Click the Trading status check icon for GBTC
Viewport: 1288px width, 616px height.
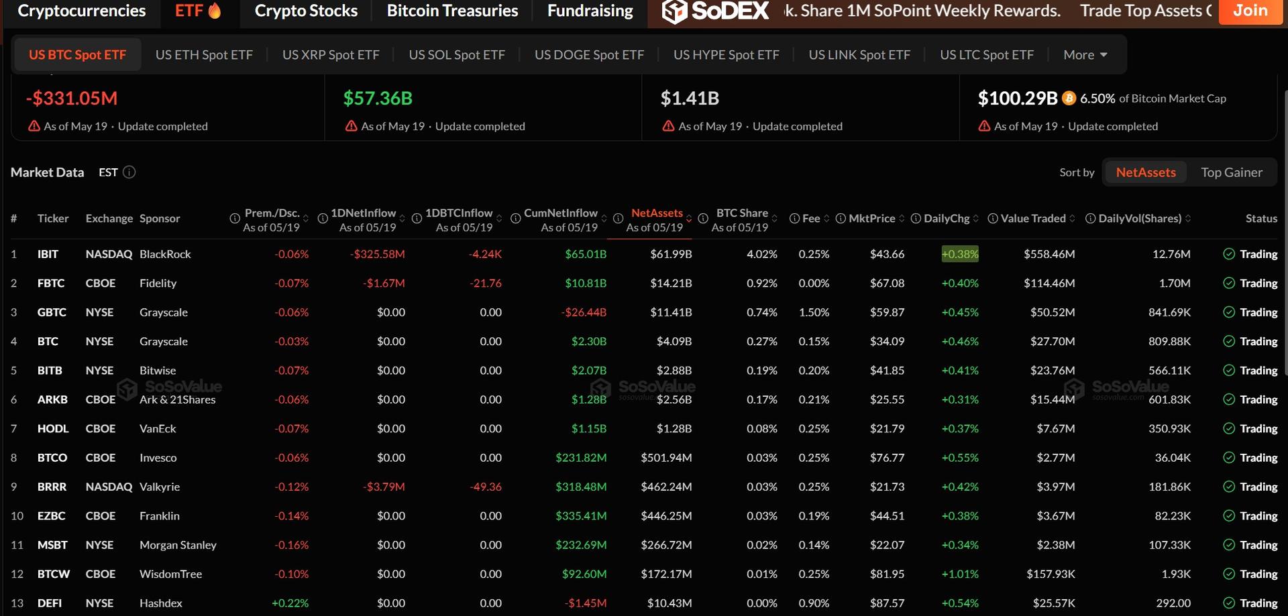click(1229, 312)
